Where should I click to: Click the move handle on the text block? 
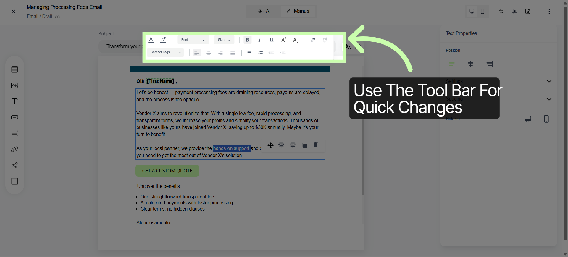(270, 145)
